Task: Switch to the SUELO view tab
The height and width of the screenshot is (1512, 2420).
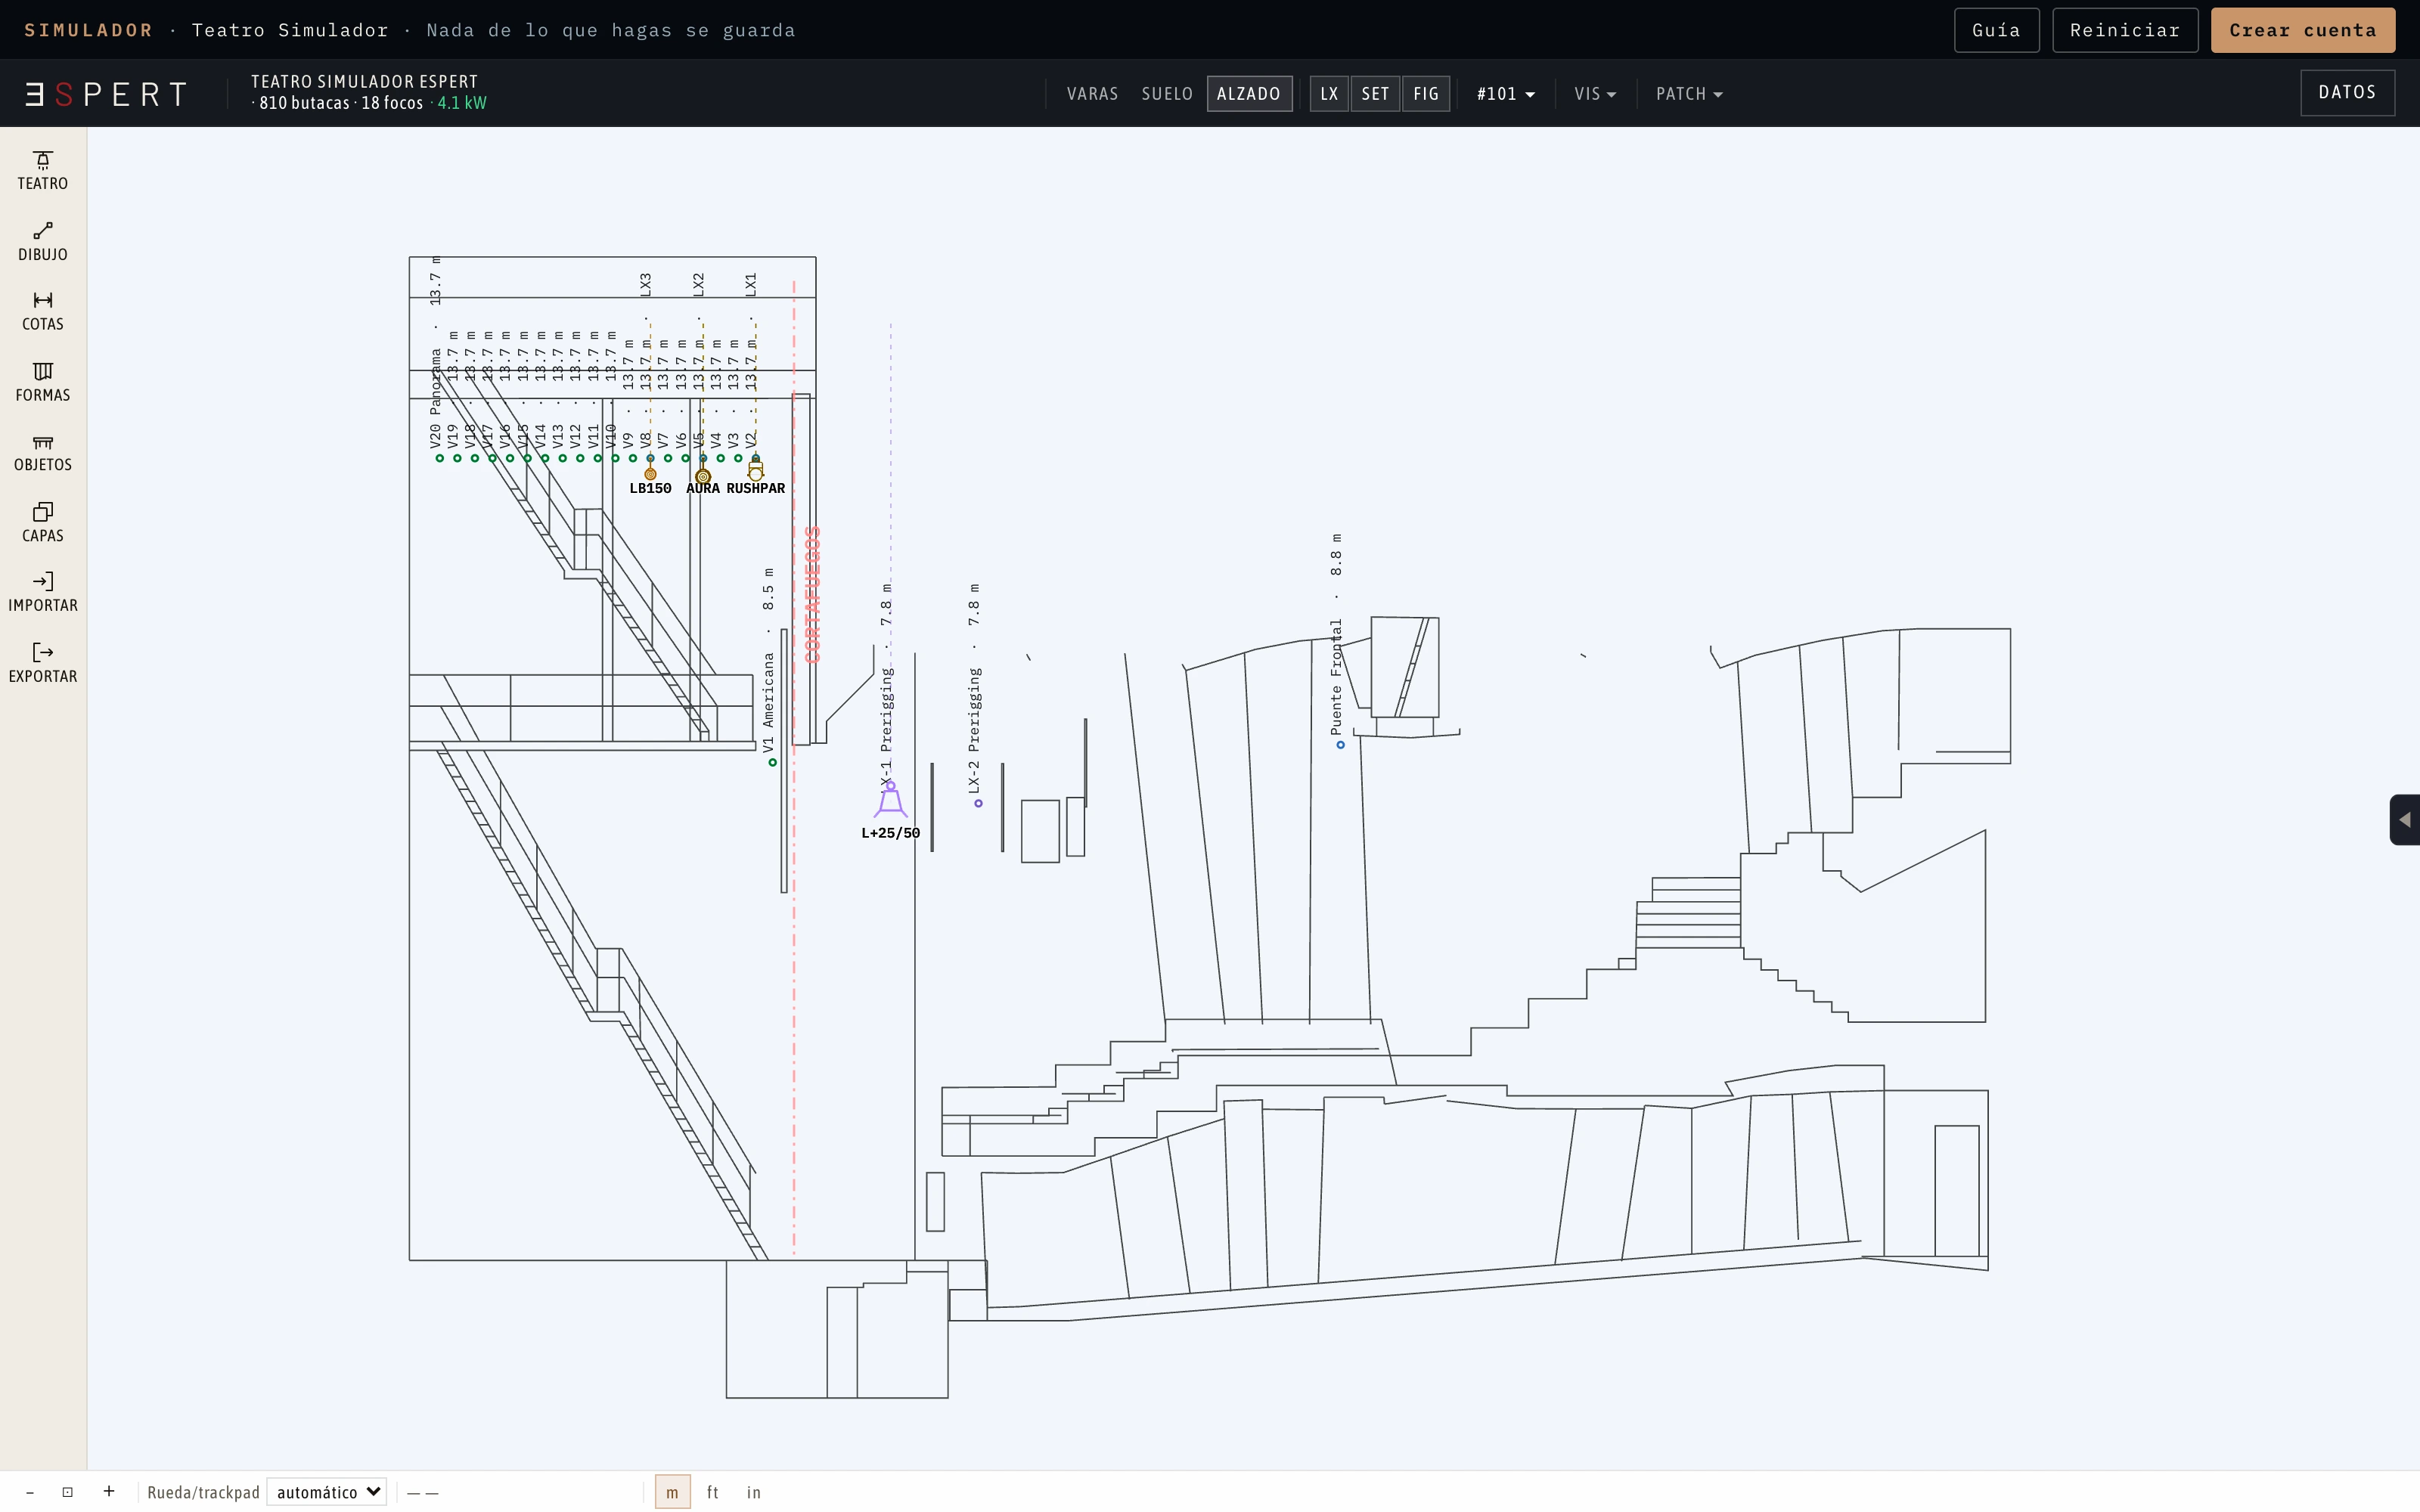Action: (x=1167, y=94)
